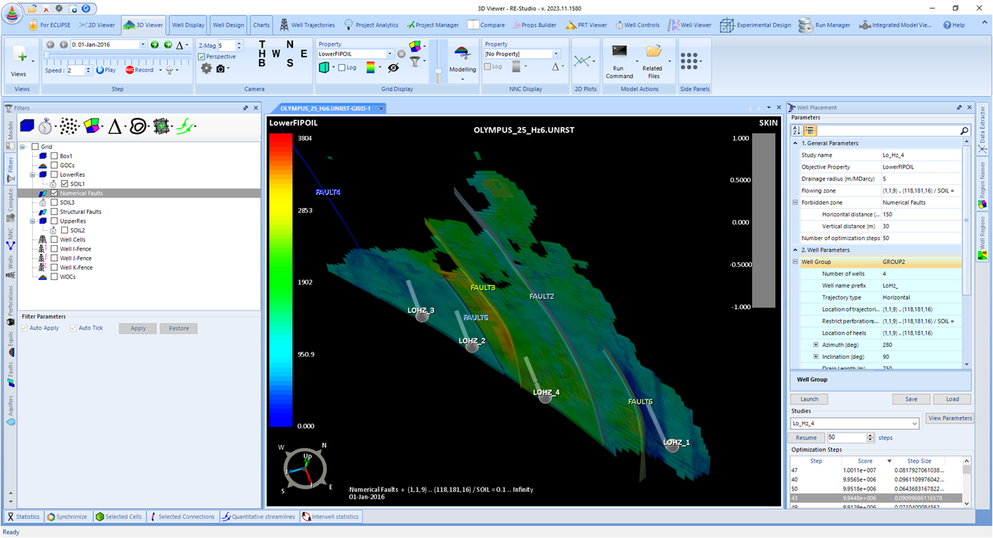Select the polygon contour filter icon
993x538 pixels.
tap(138, 126)
